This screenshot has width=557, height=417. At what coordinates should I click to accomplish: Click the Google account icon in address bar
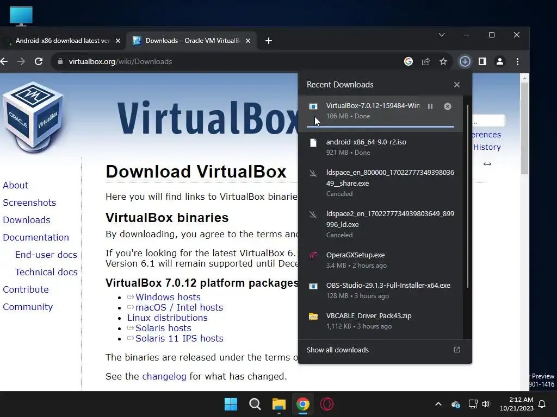coord(409,61)
